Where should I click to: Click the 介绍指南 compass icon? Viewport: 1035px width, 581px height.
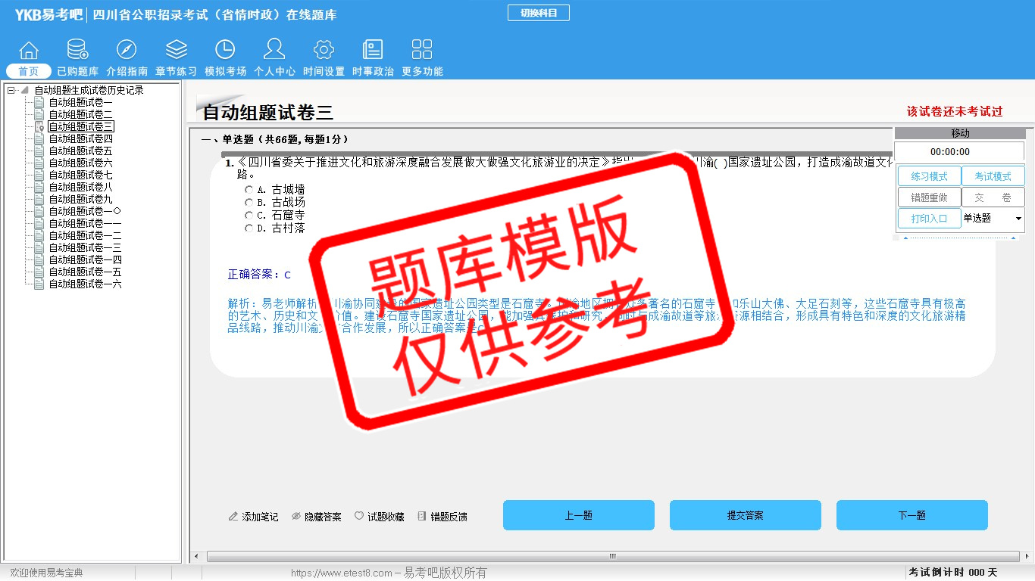pyautogui.click(x=127, y=51)
